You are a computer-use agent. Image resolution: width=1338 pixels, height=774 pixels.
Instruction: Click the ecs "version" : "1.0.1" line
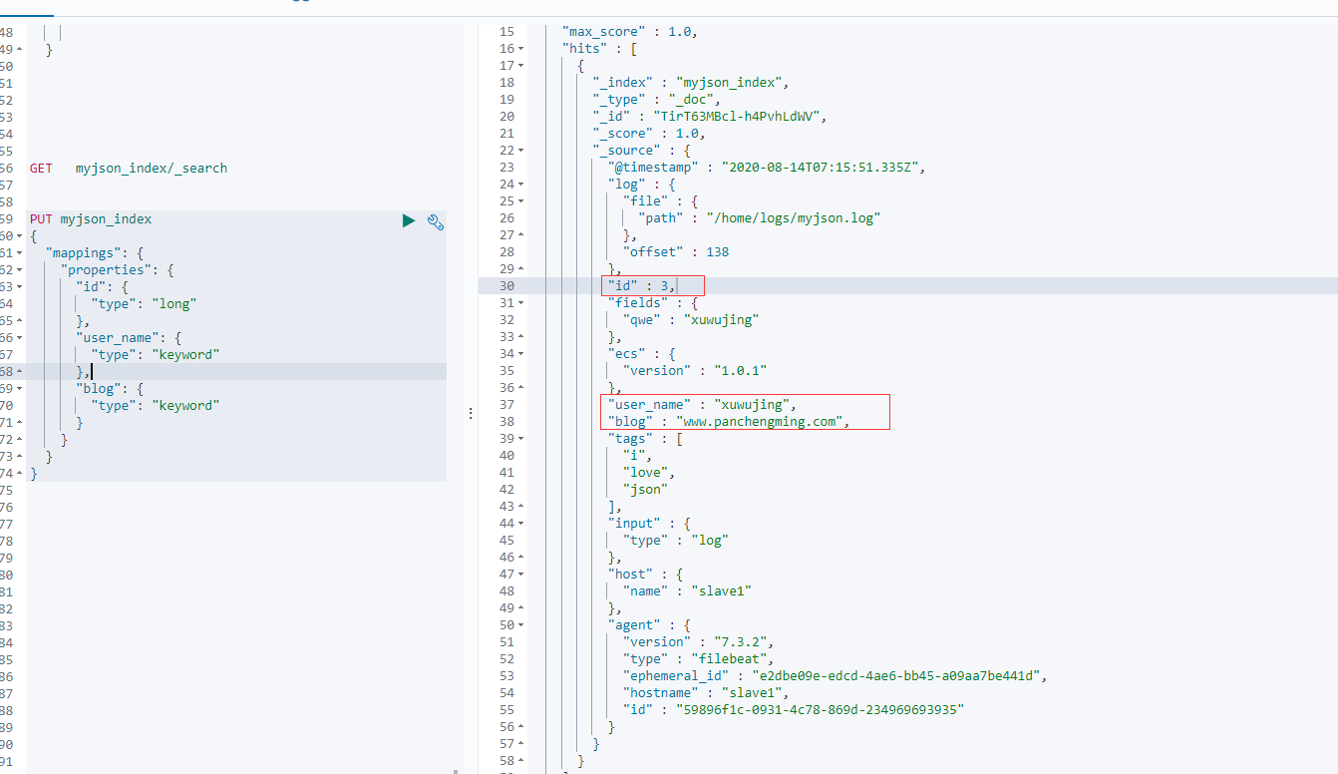coord(695,371)
